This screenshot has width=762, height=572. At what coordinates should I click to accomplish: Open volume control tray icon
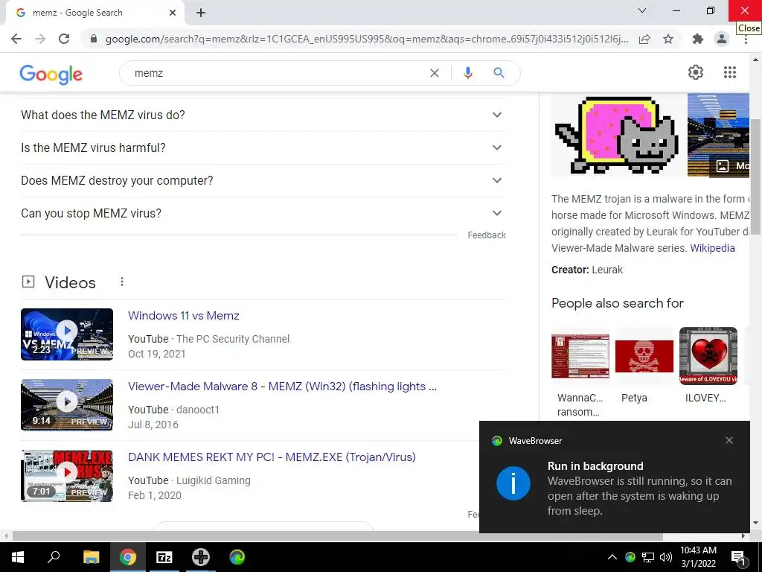(666, 557)
